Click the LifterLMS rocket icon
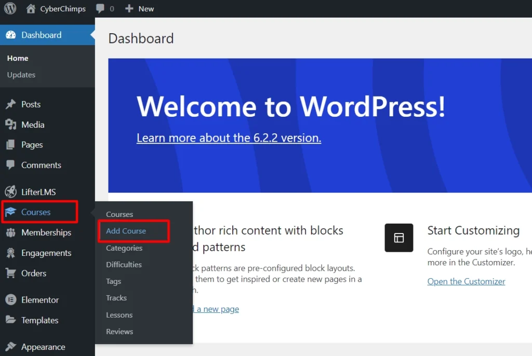 (x=10, y=192)
